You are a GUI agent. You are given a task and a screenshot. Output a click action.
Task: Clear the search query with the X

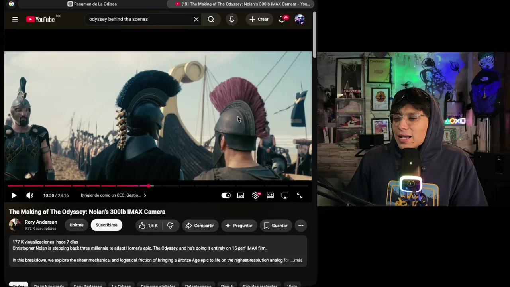click(196, 19)
